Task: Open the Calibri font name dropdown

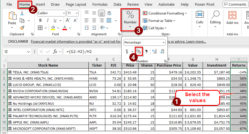Action: [x=64, y=13]
